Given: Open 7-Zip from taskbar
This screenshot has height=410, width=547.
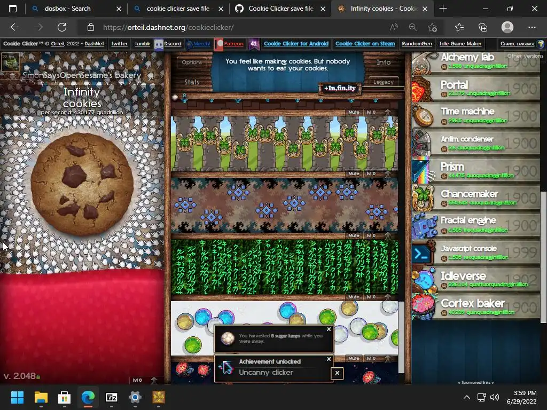Looking at the screenshot, I should coord(111,397).
